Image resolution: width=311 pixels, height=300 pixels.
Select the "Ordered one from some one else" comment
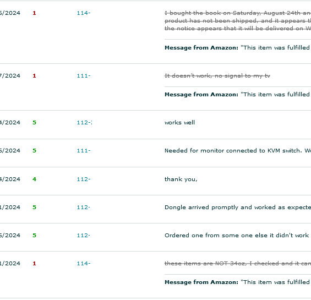pos(237,235)
